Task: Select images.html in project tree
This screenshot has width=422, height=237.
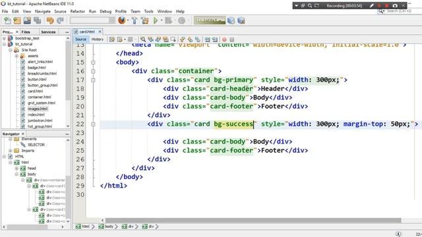Action: 38,109
